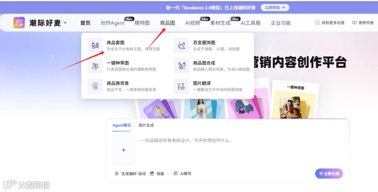The height and width of the screenshot is (192, 378).
Task: Click the 使用手册 book icon
Action: click(x=354, y=23)
